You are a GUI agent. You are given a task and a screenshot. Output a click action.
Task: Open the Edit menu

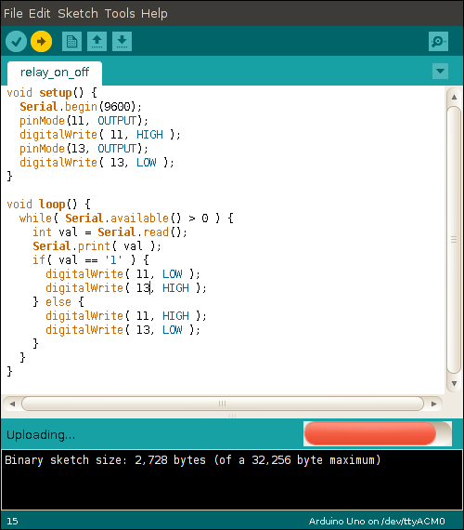pos(40,14)
